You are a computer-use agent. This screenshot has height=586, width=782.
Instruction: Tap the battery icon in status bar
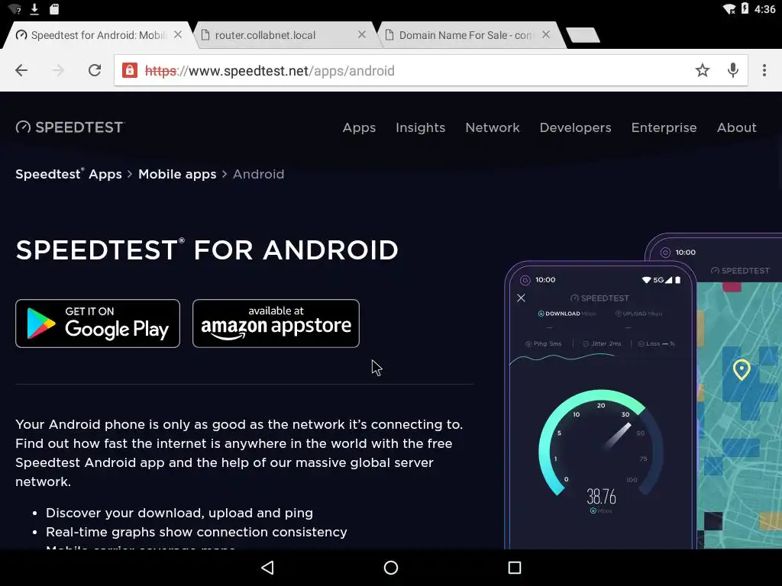[745, 8]
